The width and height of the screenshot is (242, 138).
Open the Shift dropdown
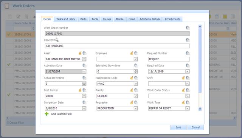pos(188,84)
